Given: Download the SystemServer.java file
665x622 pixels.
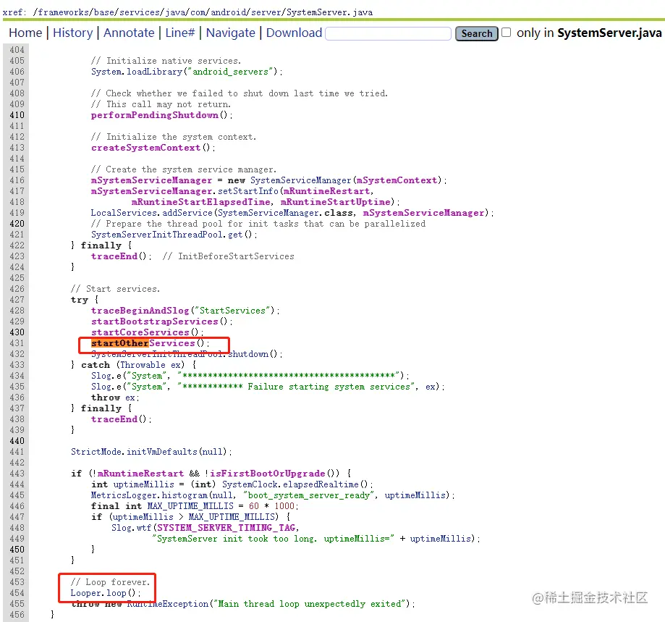Looking at the screenshot, I should point(294,33).
